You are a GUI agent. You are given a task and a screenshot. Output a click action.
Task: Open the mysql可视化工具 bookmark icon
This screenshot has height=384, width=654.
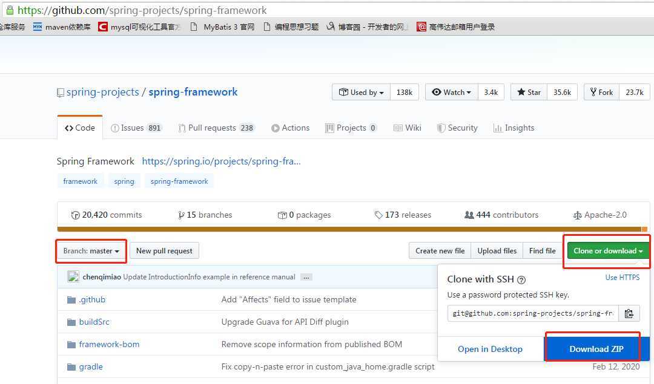coord(102,27)
